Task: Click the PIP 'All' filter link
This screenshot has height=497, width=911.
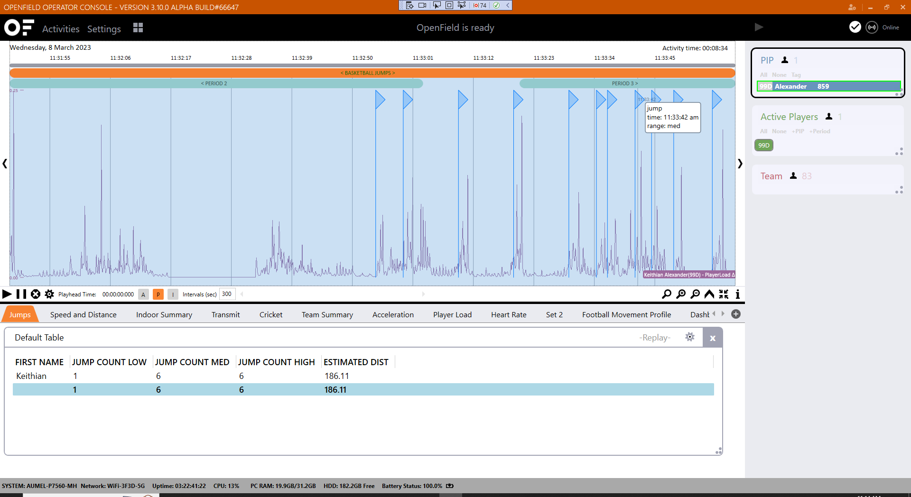Action: pos(763,75)
